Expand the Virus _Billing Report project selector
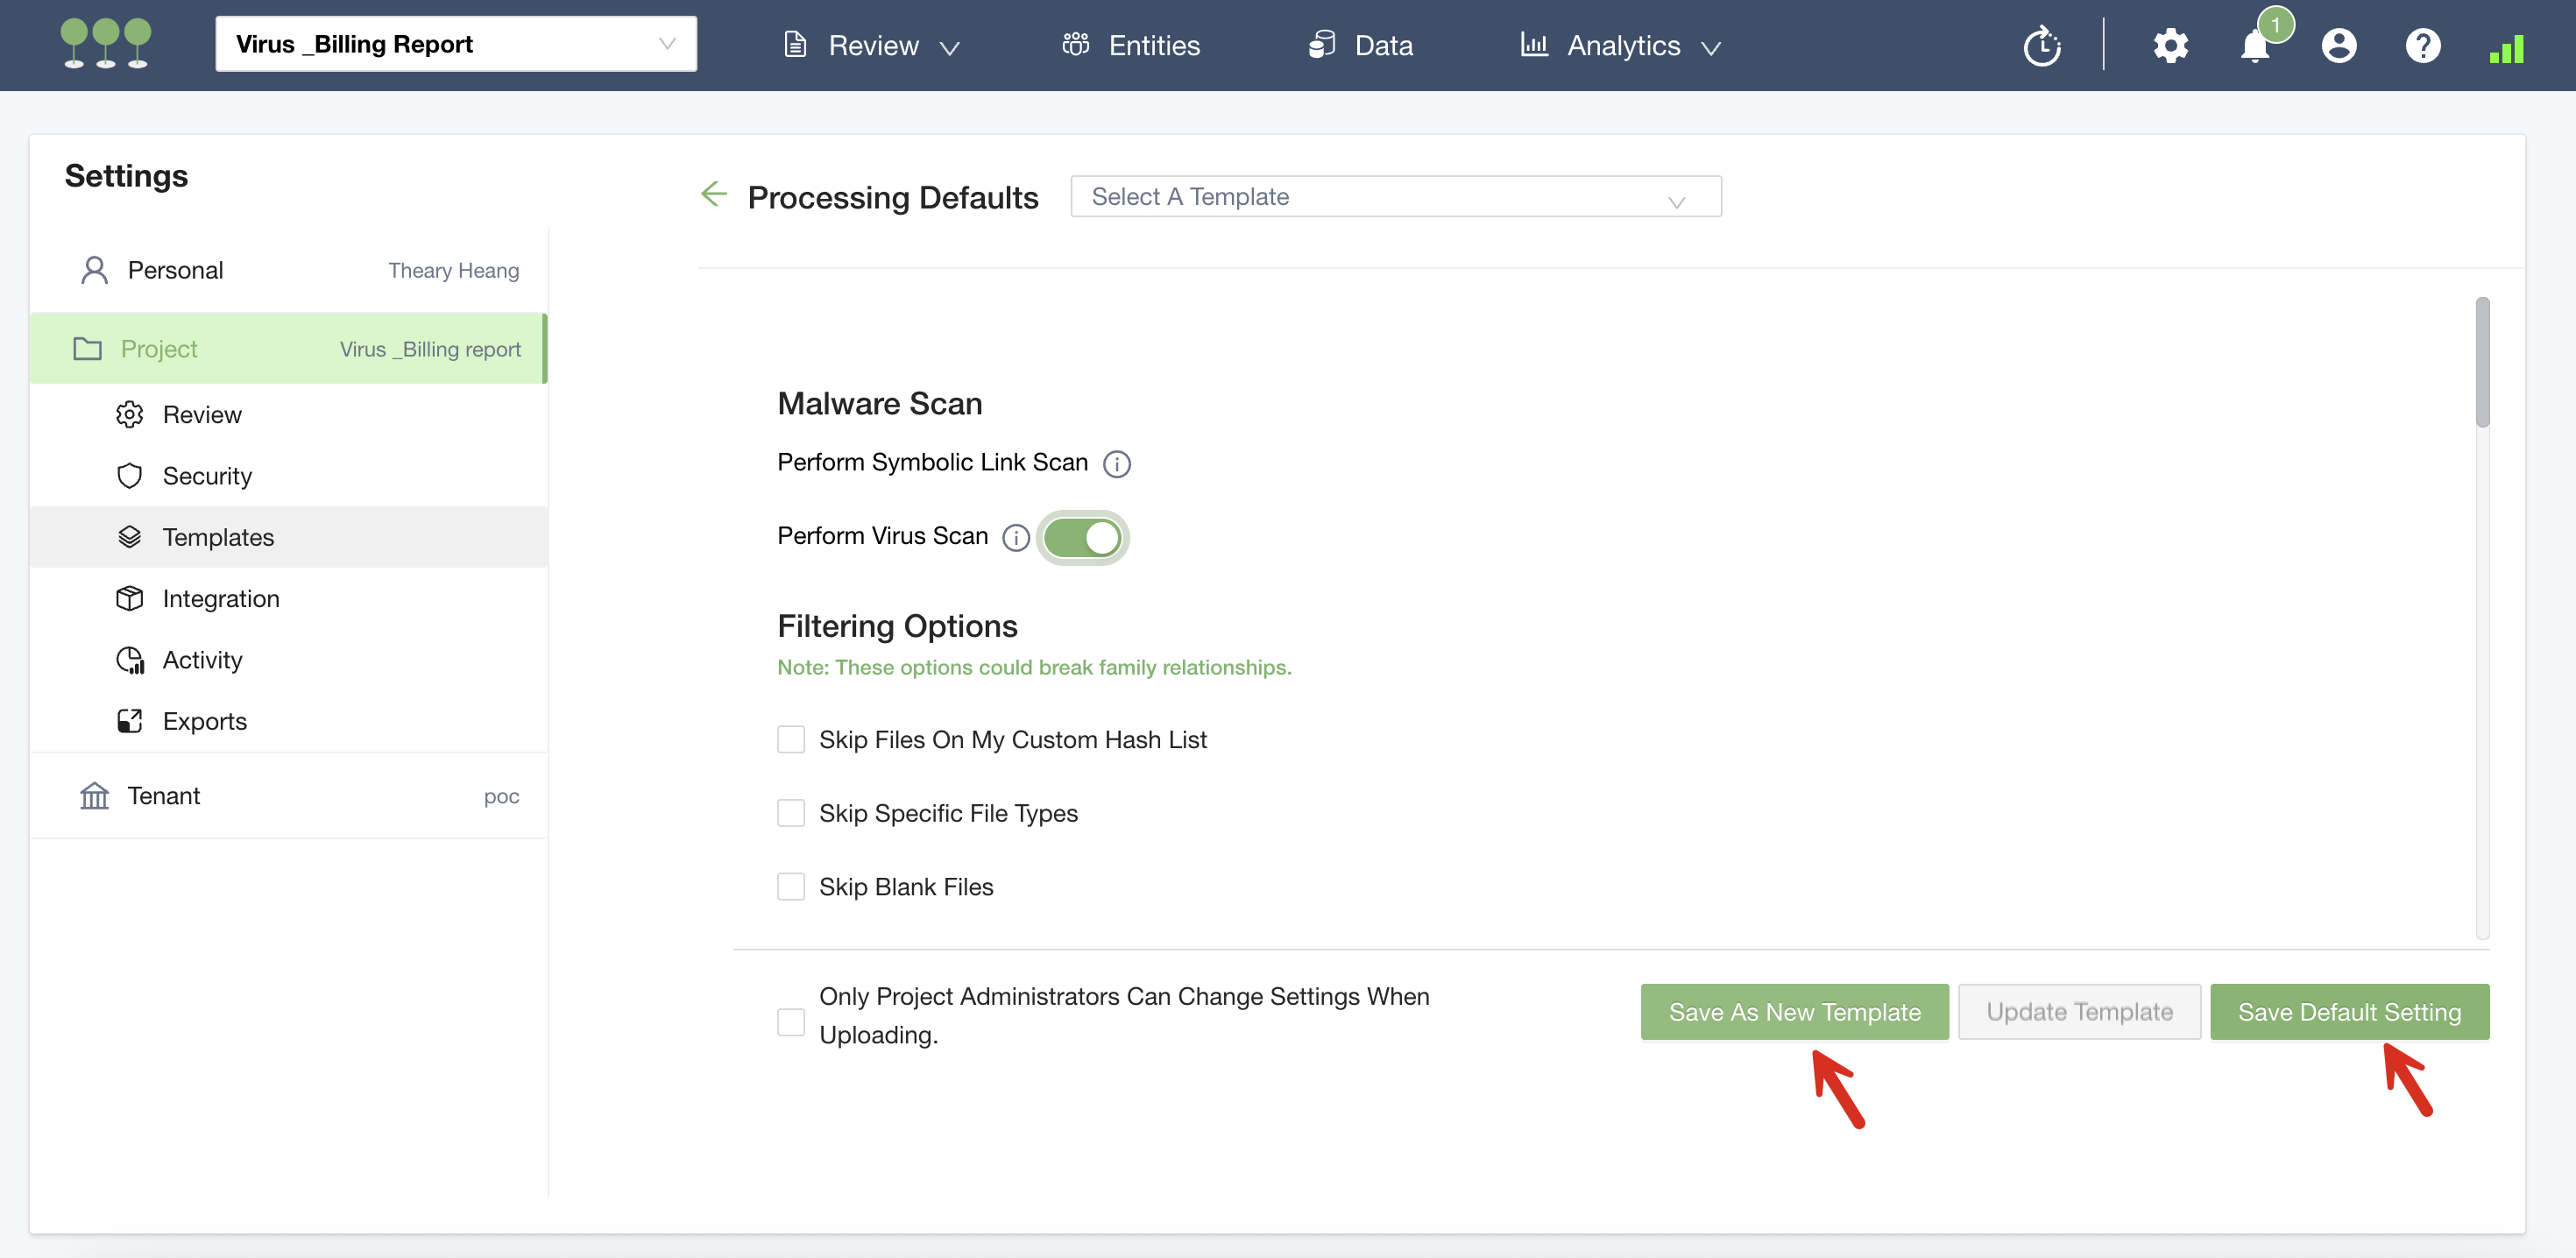2576x1258 pixels. [456, 44]
